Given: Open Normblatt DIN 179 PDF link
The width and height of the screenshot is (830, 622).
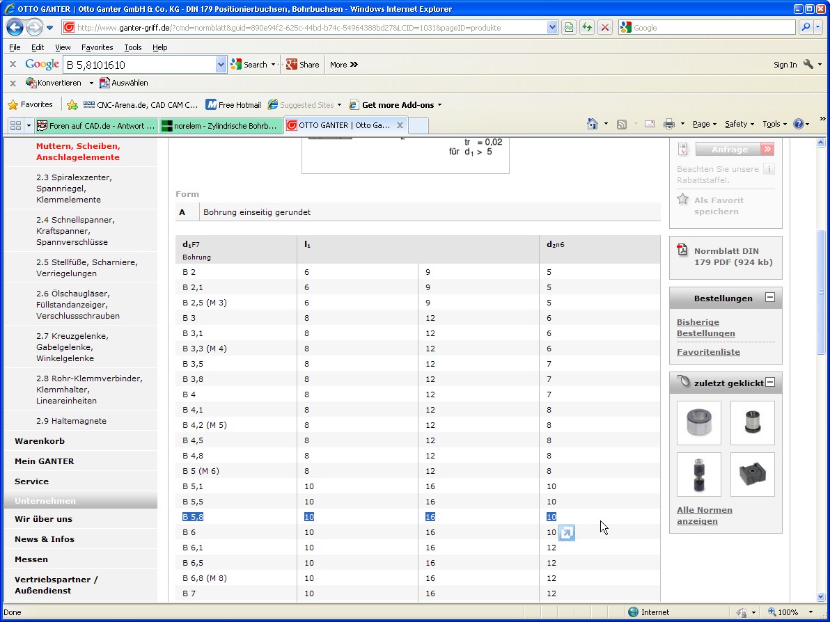Looking at the screenshot, I should pos(733,257).
